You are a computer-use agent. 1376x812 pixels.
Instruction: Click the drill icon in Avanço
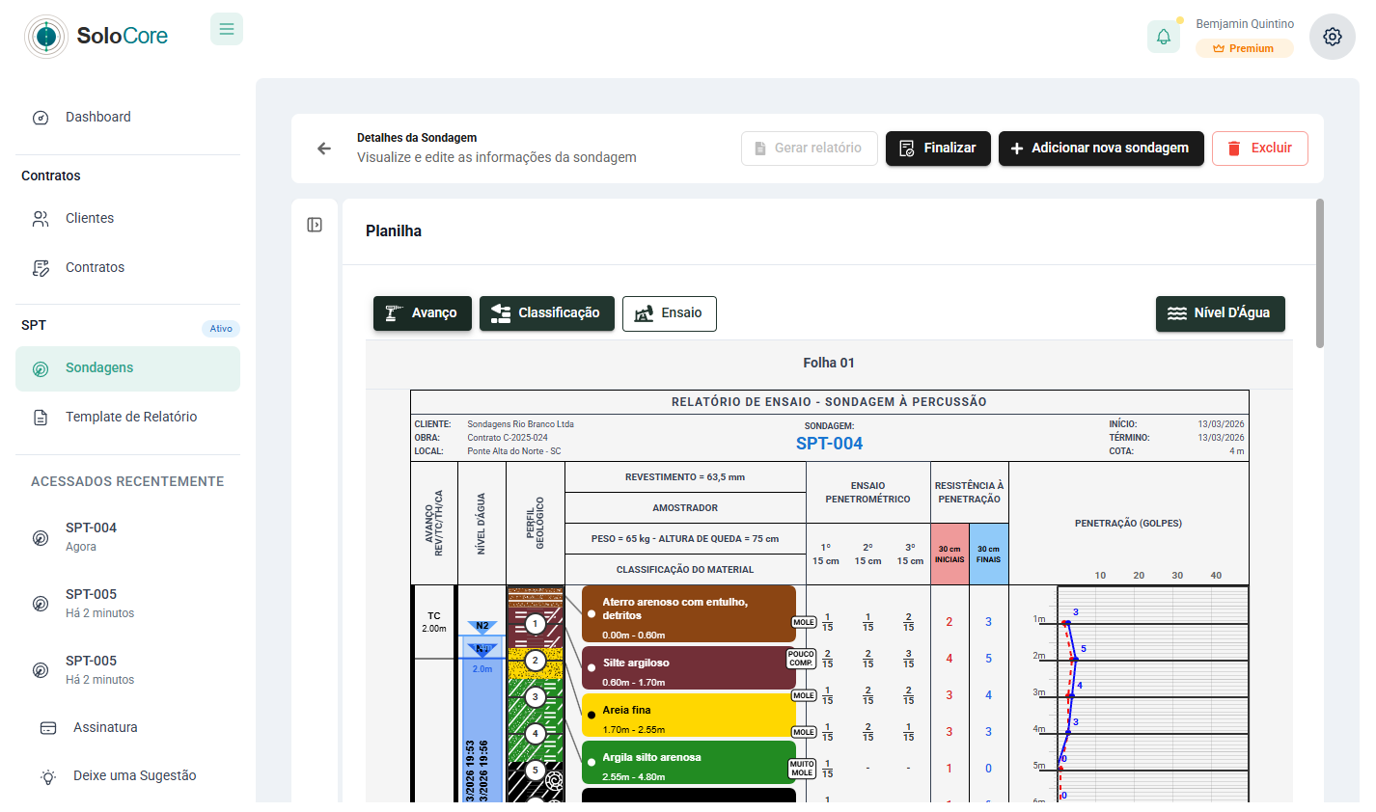click(x=394, y=313)
